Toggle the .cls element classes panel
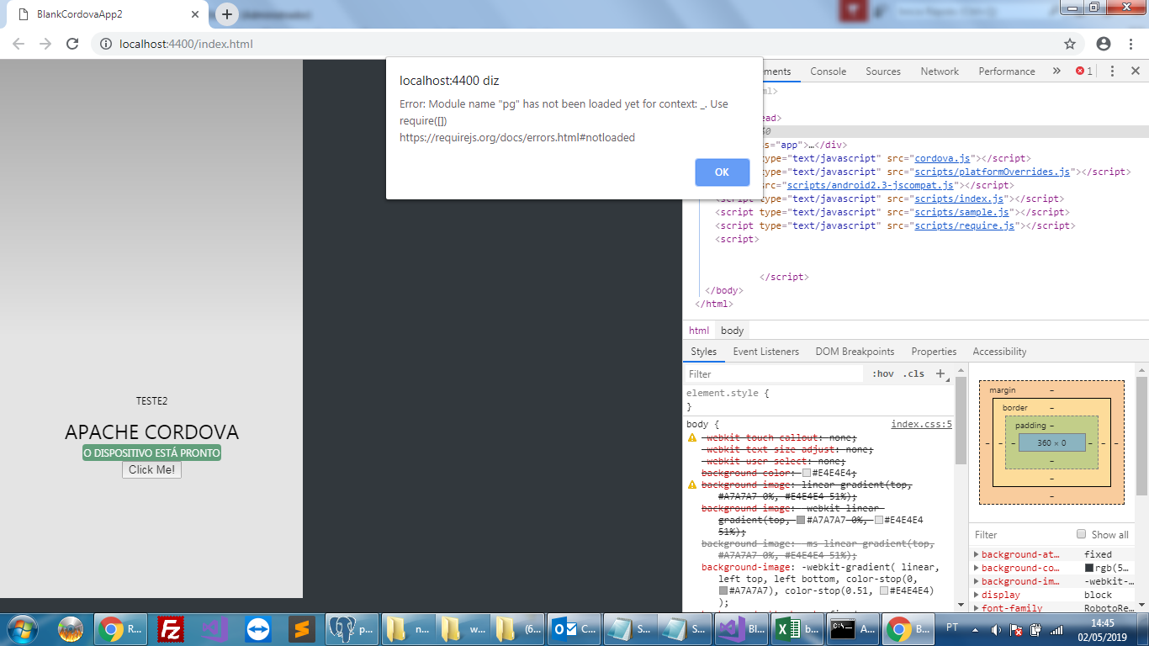Image resolution: width=1149 pixels, height=646 pixels. 913,374
